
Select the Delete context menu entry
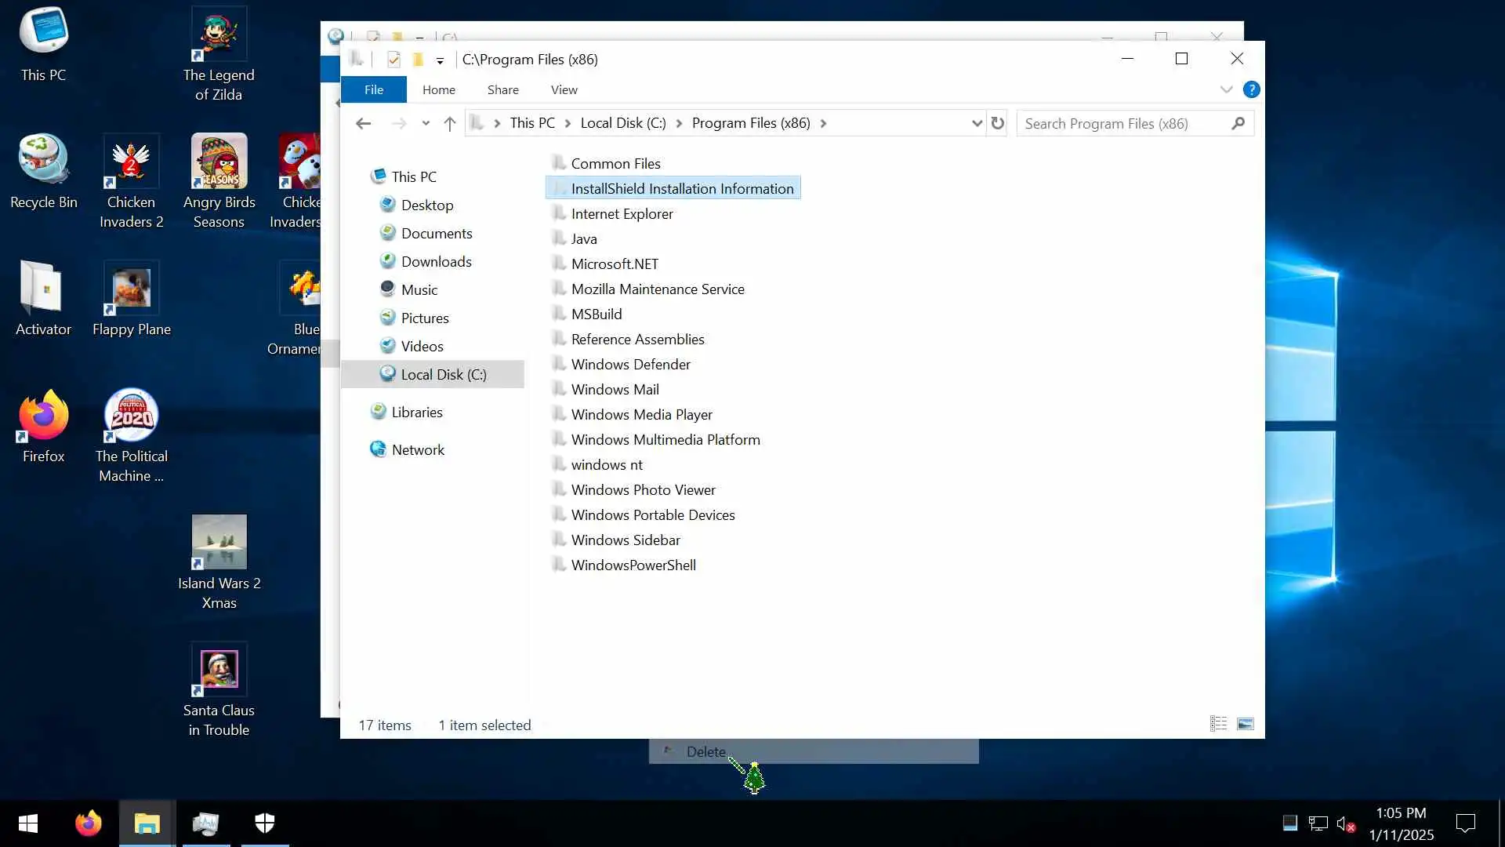(x=705, y=751)
